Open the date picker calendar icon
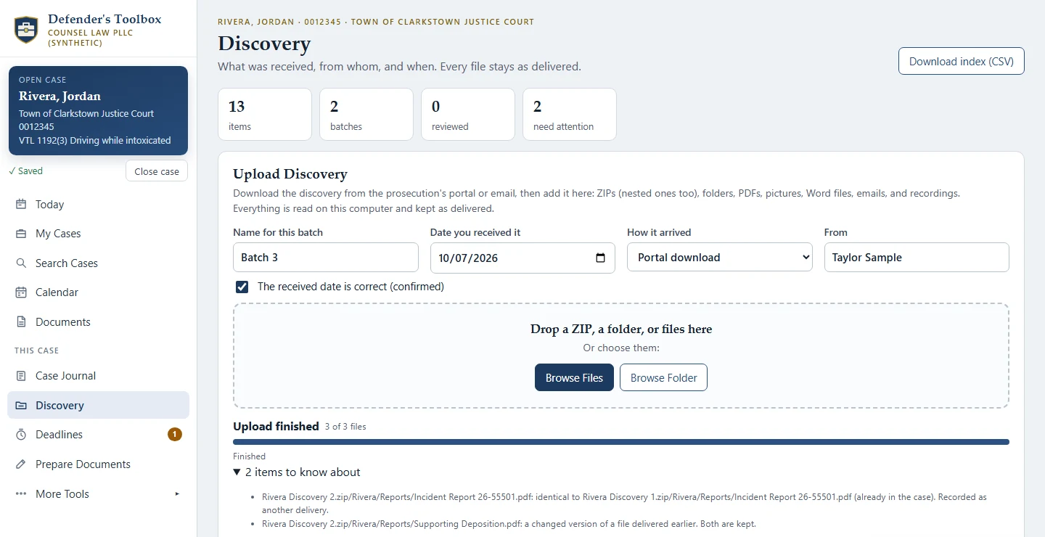 tap(600, 258)
